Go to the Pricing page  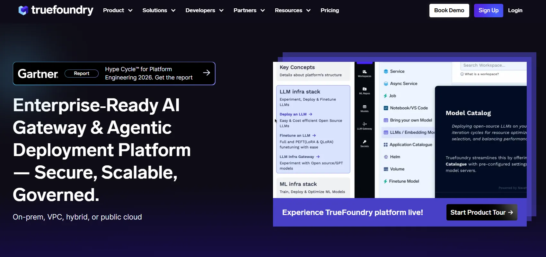[330, 10]
